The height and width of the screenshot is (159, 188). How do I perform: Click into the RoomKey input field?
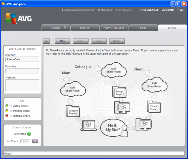22,71
